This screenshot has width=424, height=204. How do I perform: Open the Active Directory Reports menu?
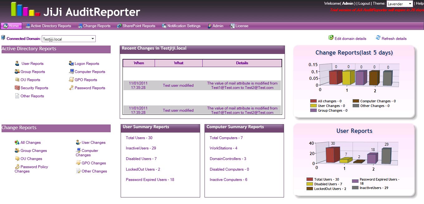click(x=48, y=26)
